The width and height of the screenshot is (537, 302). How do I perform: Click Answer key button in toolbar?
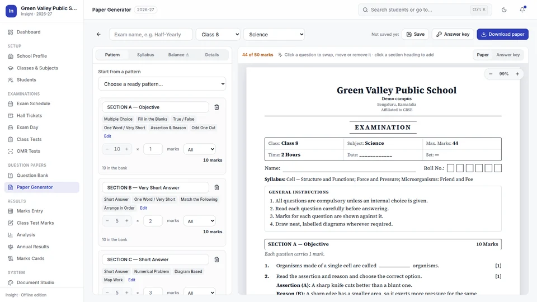453,34
